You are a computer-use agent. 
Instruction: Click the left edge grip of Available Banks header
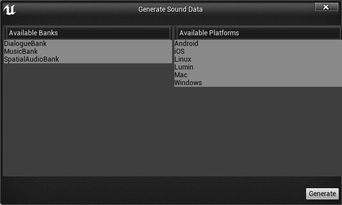coord(5,33)
